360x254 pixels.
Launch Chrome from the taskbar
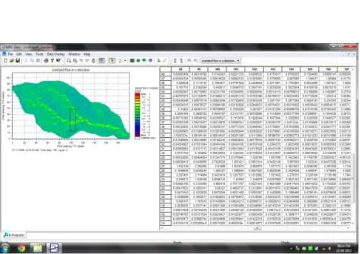22,248
